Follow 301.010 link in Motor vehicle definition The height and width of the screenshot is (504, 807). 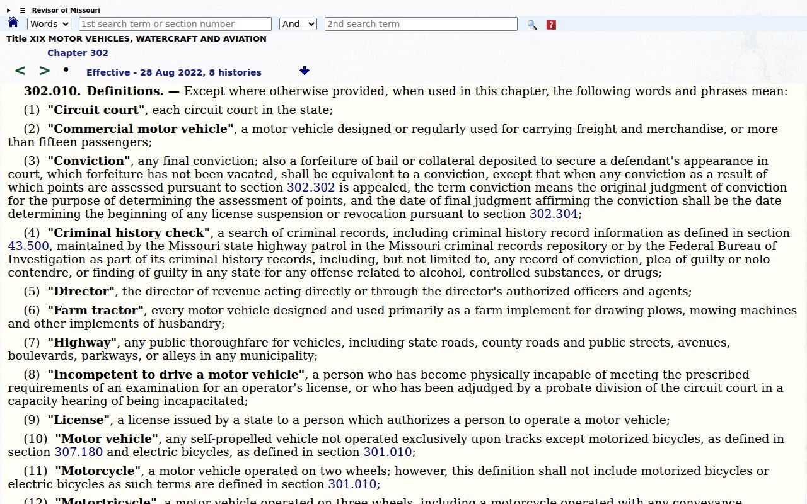click(388, 452)
